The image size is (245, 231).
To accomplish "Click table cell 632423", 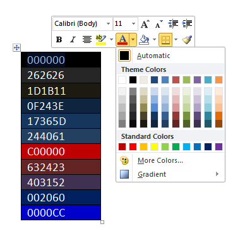I will 61,167.
